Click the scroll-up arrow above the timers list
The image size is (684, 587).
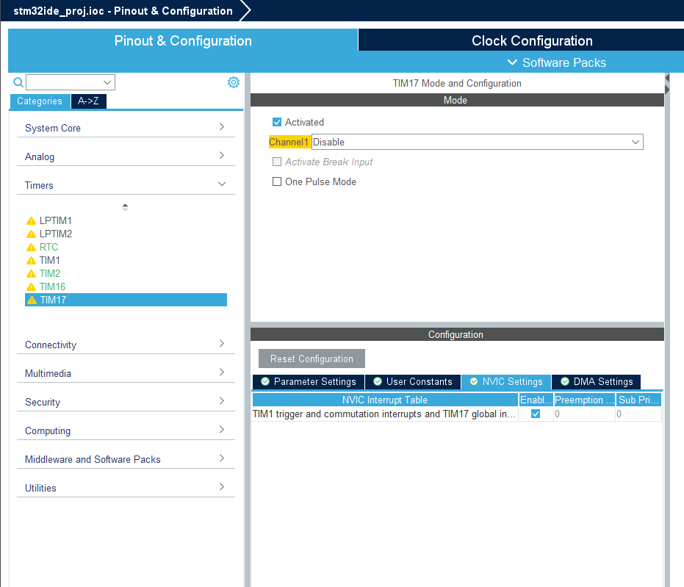click(125, 206)
